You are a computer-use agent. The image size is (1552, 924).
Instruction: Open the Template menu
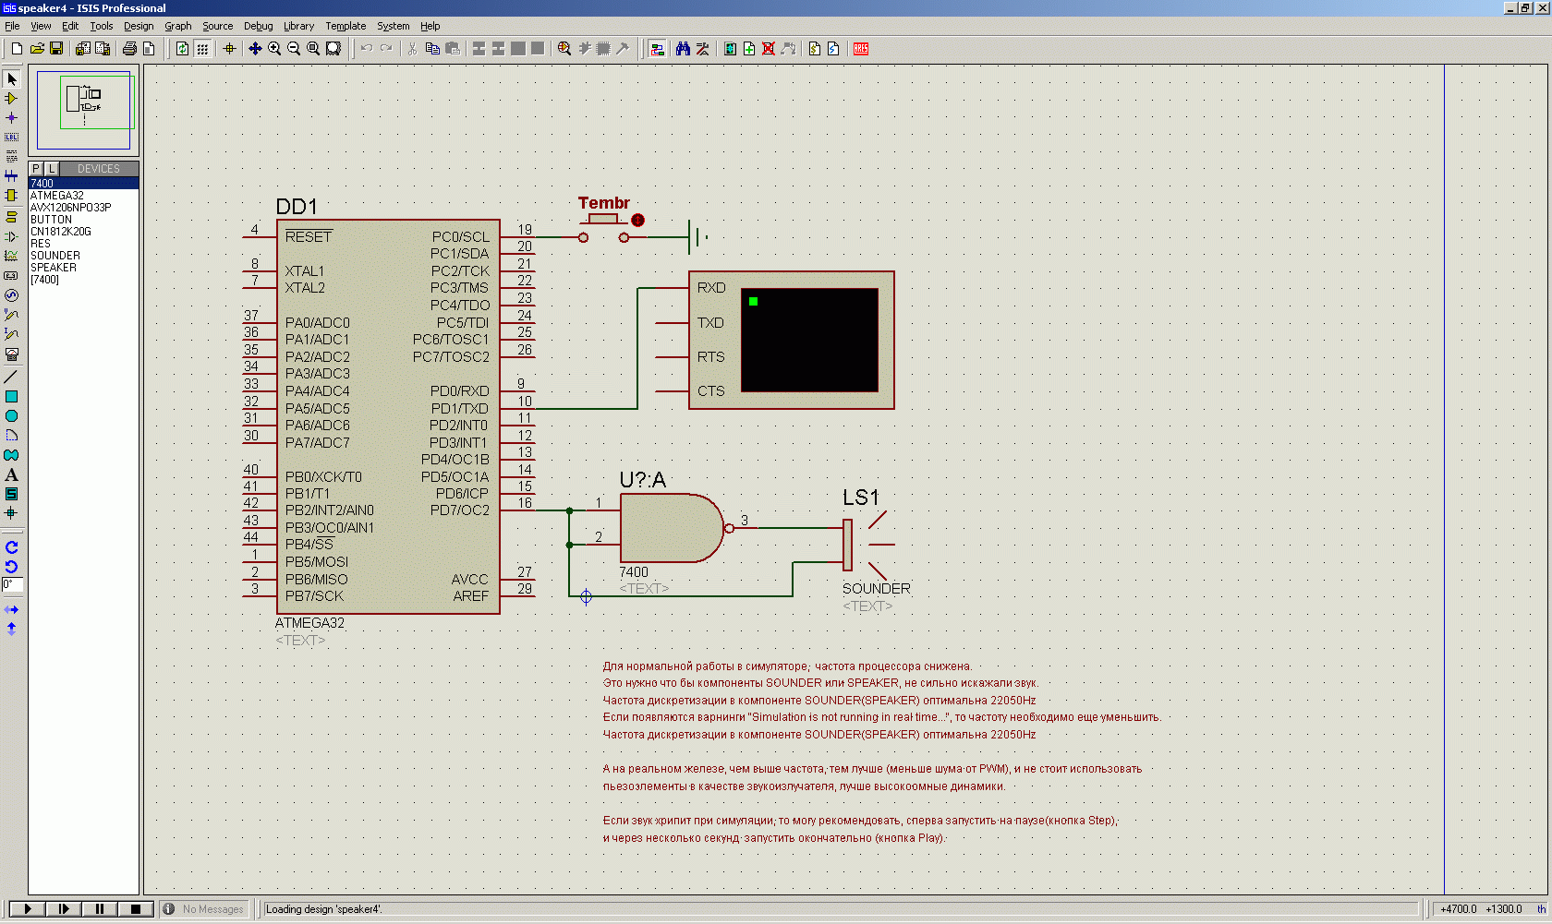(x=346, y=26)
